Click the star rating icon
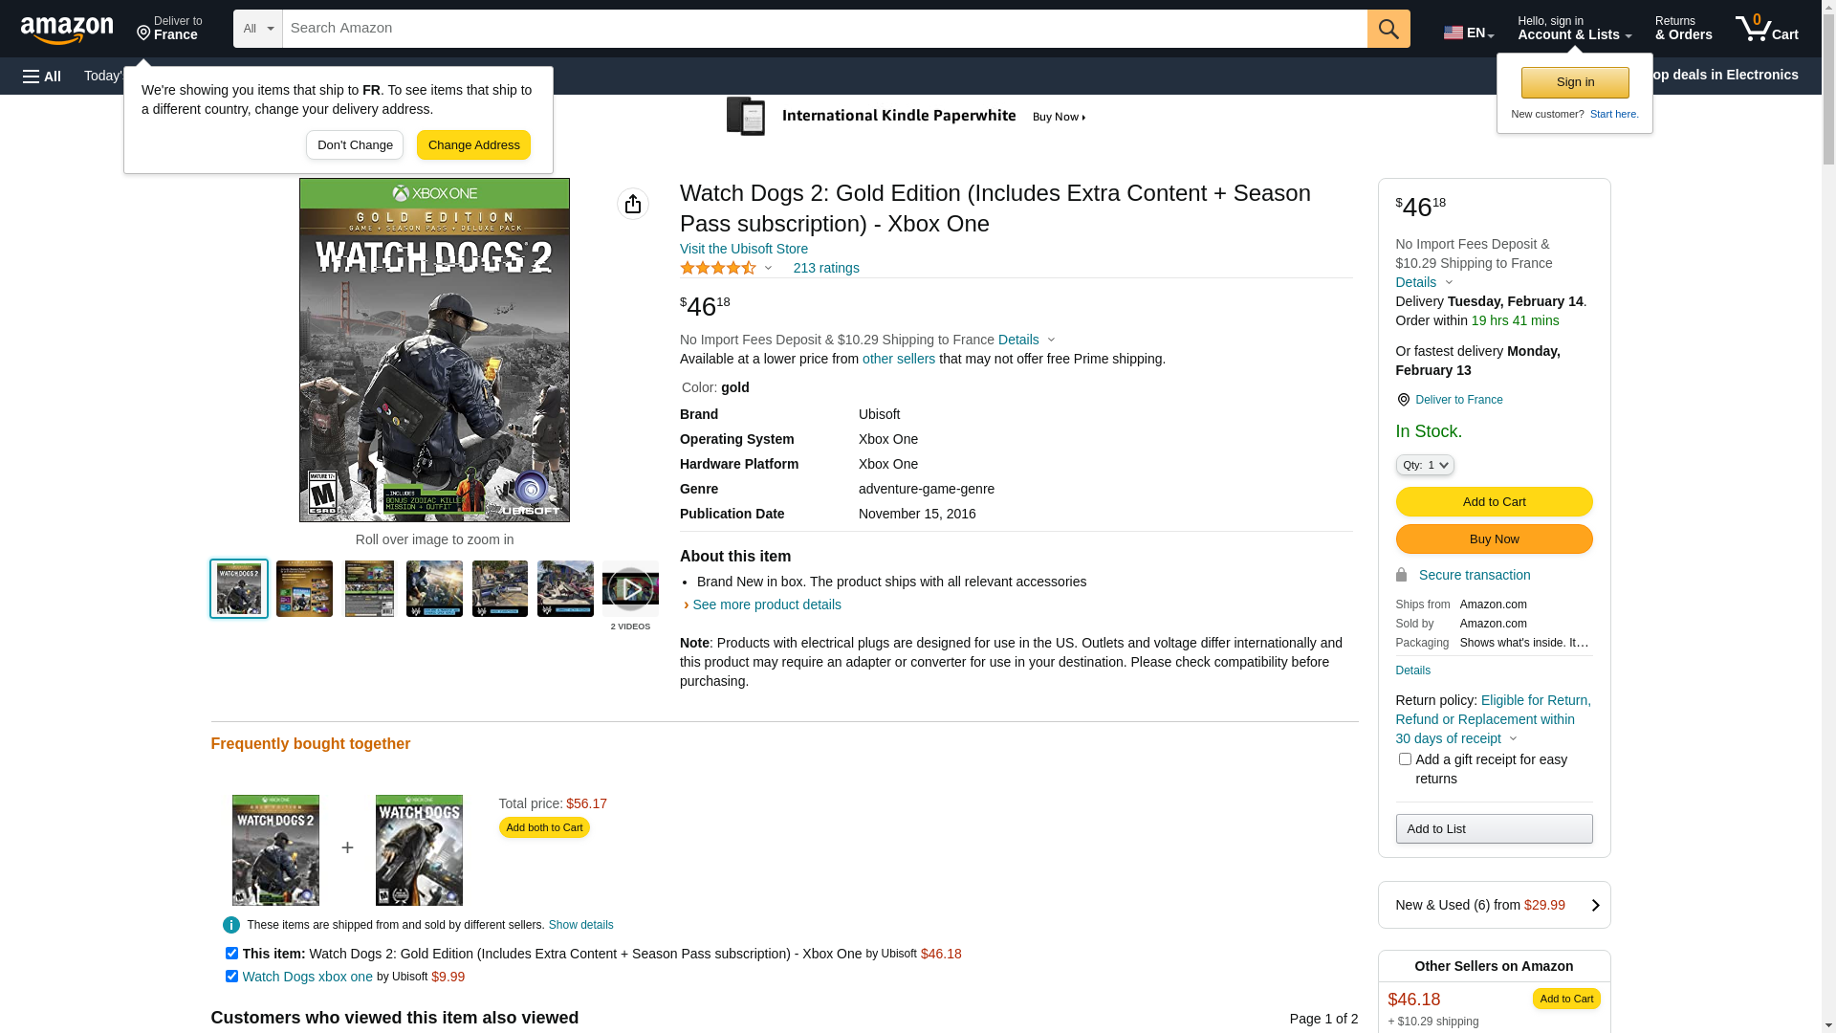Image resolution: width=1836 pixels, height=1033 pixels. (718, 269)
